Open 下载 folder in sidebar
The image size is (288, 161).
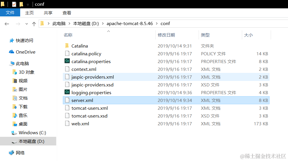23,107
